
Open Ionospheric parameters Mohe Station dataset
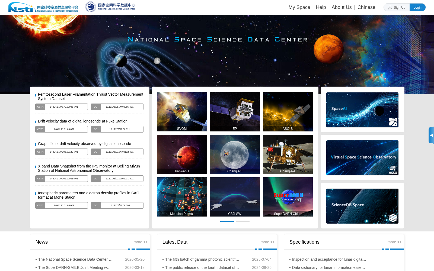[89, 195]
